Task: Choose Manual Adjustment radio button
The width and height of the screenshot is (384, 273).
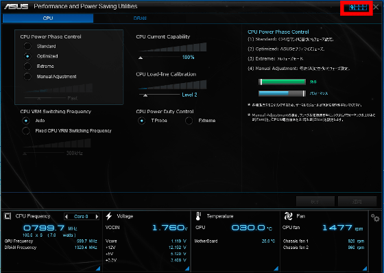Action: 27,76
